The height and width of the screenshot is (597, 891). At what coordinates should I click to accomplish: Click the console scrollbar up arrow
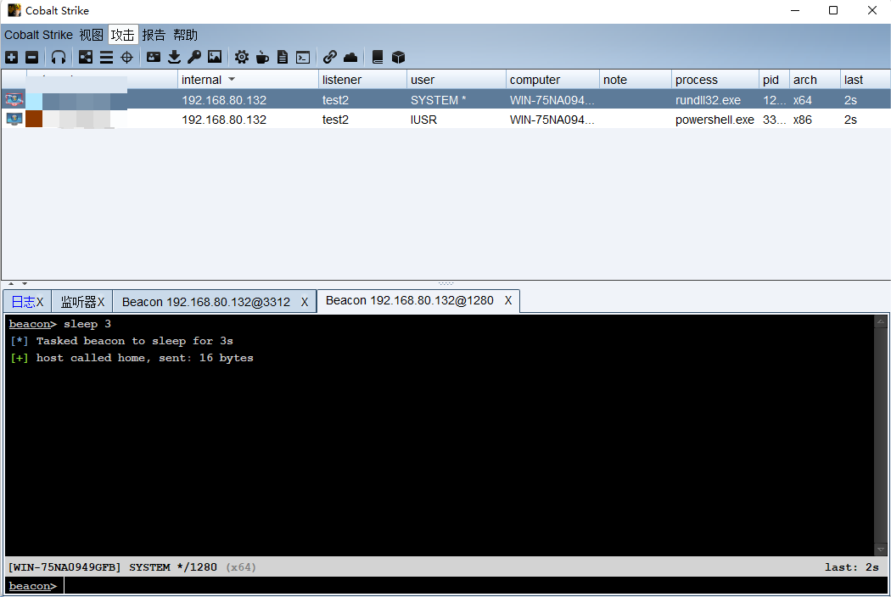click(x=881, y=322)
